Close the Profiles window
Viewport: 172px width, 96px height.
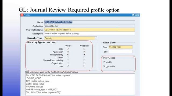point(138,15)
